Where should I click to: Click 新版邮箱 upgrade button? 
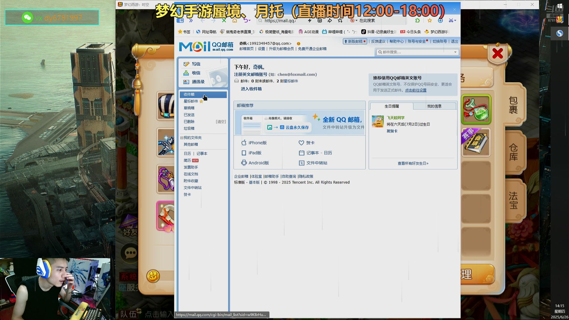click(355, 41)
